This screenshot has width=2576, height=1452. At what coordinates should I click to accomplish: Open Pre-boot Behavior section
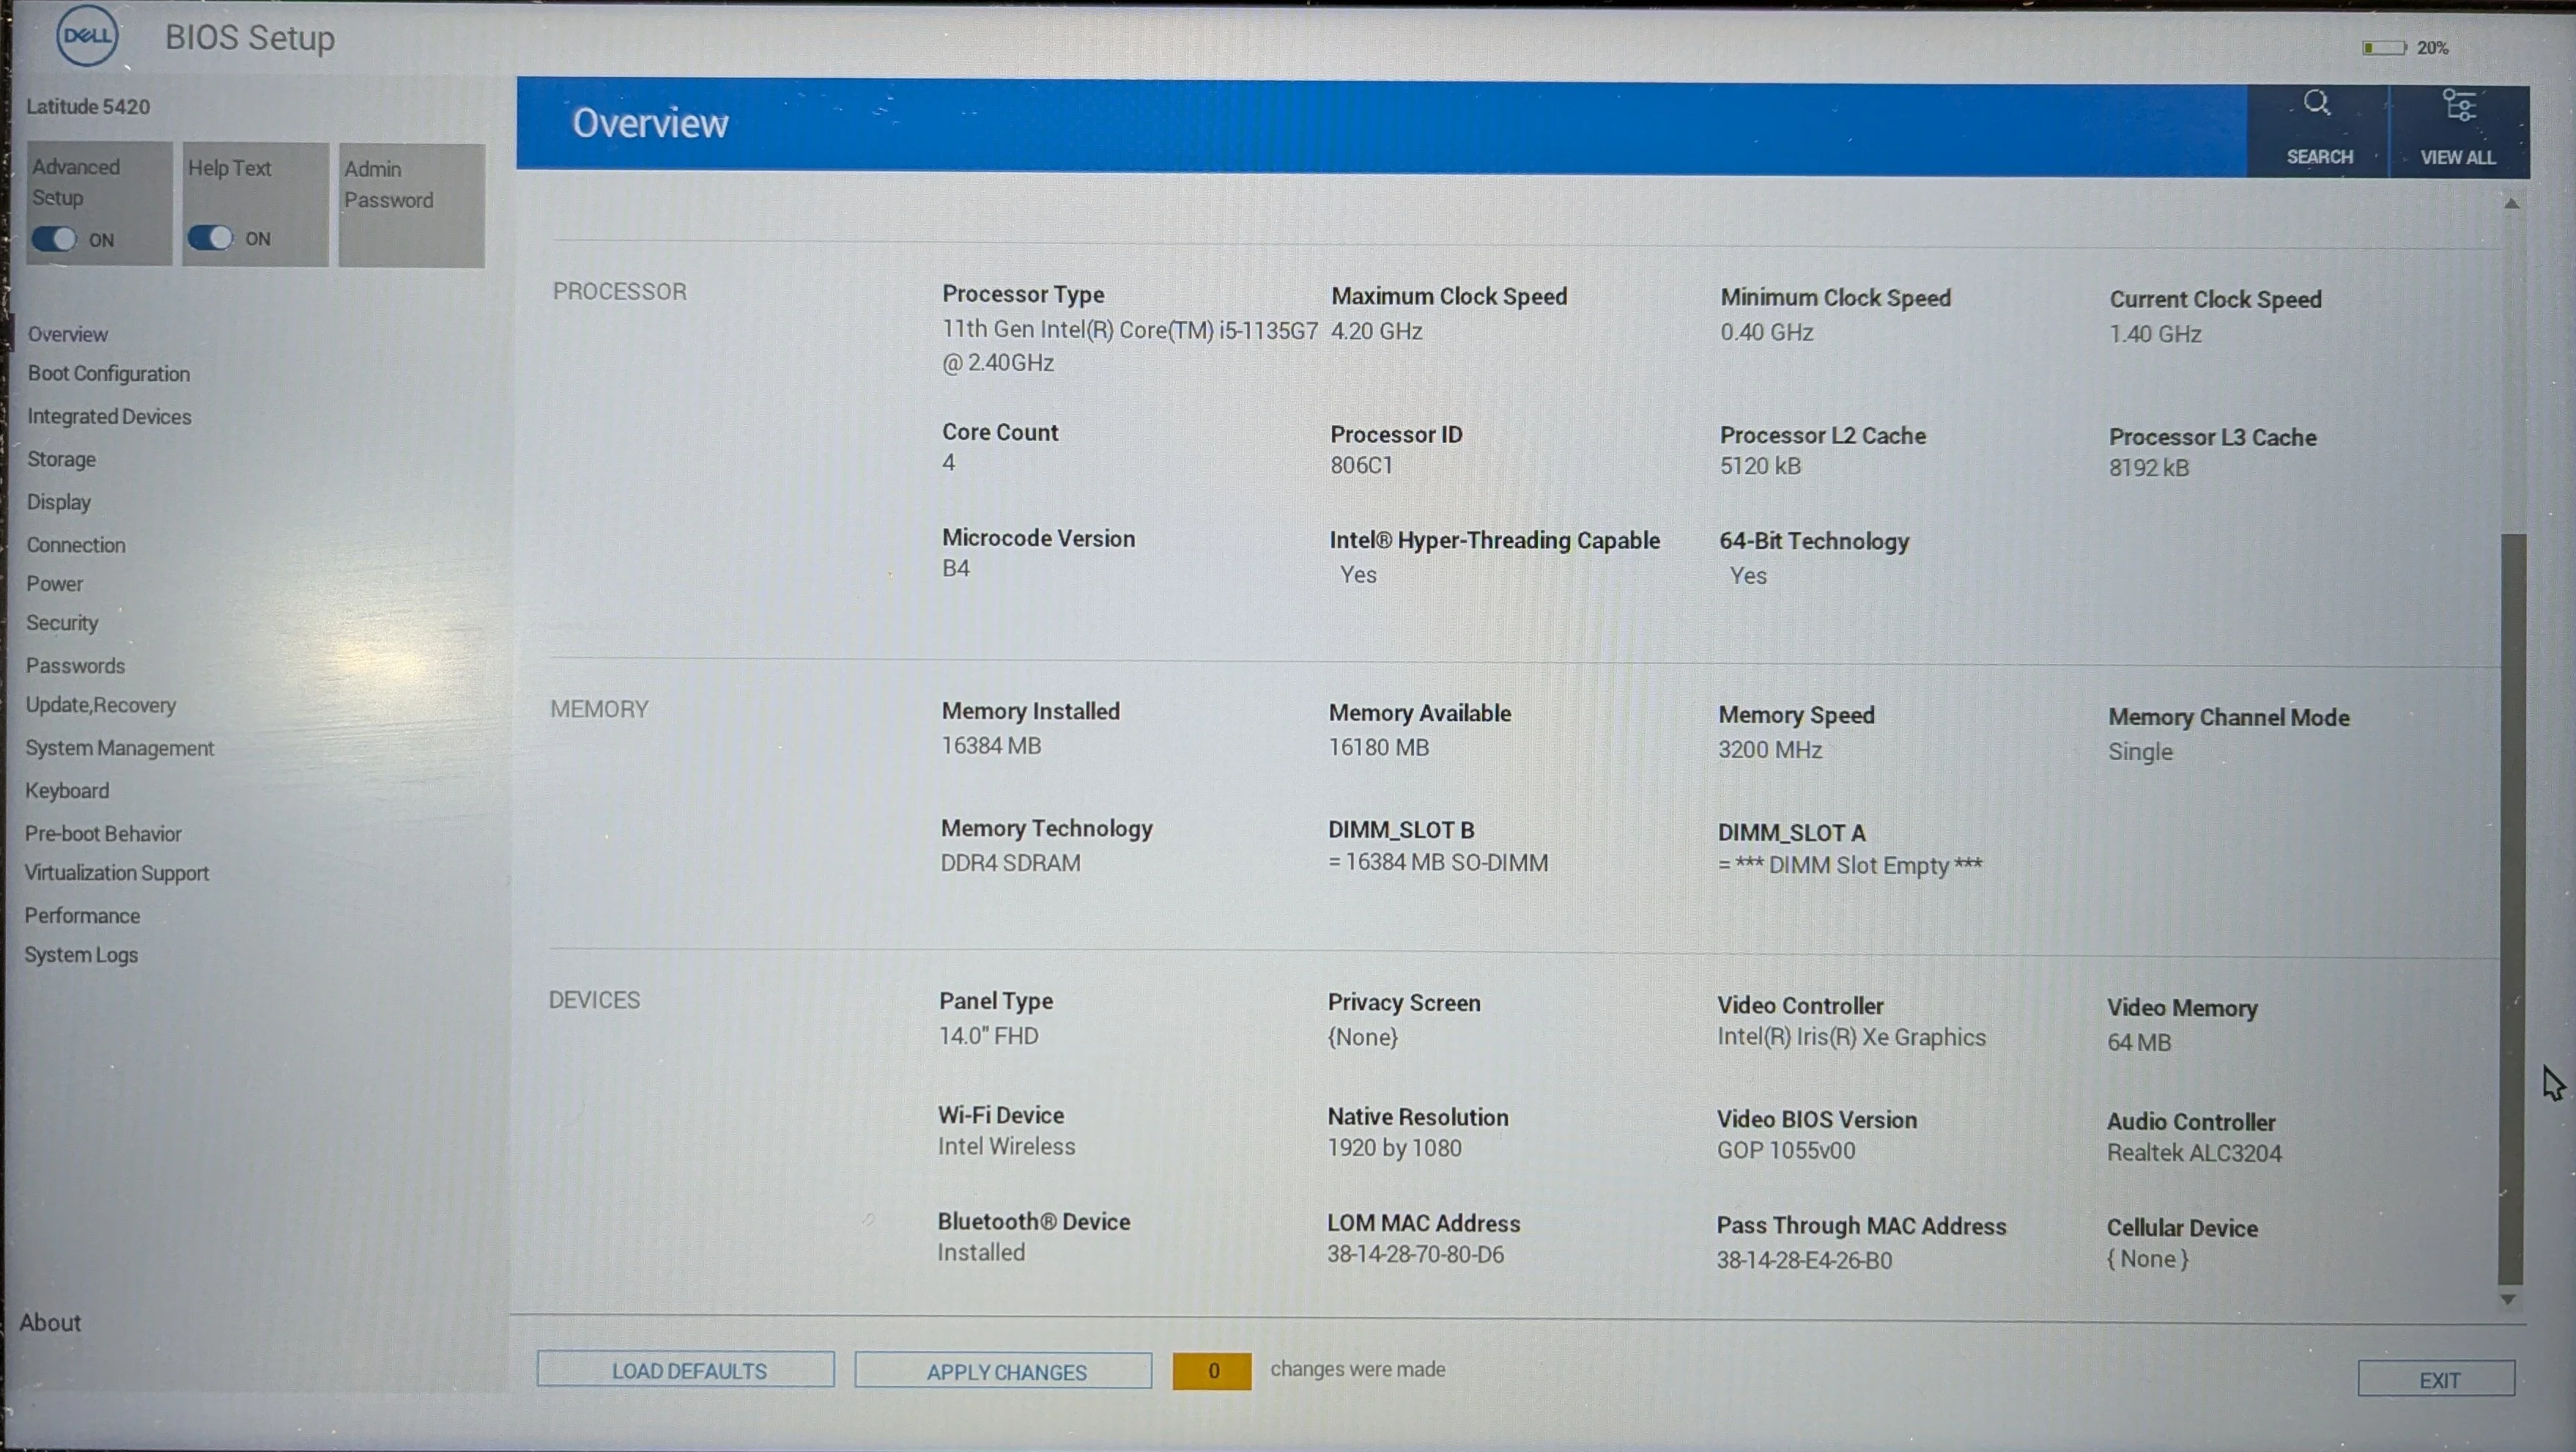[x=103, y=833]
